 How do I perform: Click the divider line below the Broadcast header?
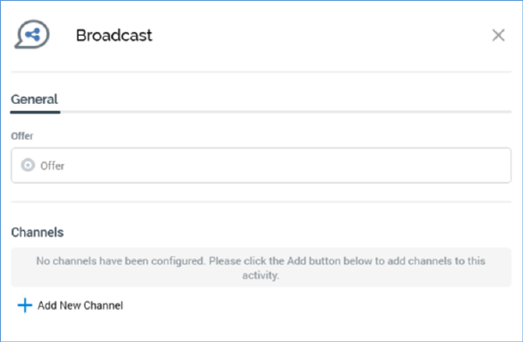coord(261,72)
